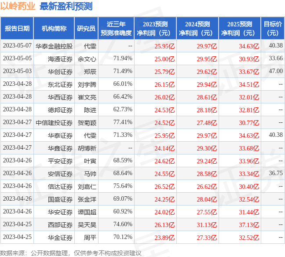This screenshot has height=257, width=285.
Task: Click the 31.44亿 forecast value
Action: click(x=249, y=212)
